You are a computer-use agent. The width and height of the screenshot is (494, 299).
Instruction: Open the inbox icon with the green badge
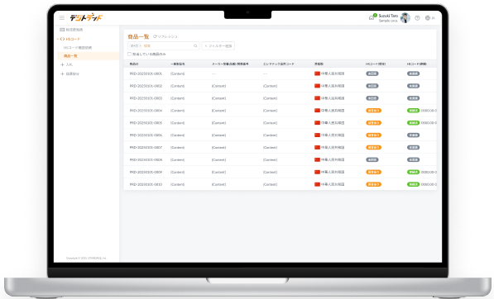(x=372, y=18)
